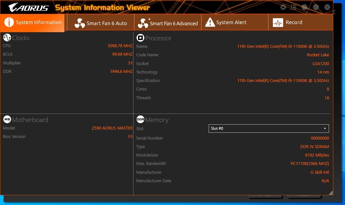
Task: Click the Processor section chip icon
Action: (x=140, y=38)
